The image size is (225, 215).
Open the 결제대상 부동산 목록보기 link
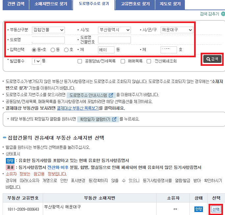point(78,108)
